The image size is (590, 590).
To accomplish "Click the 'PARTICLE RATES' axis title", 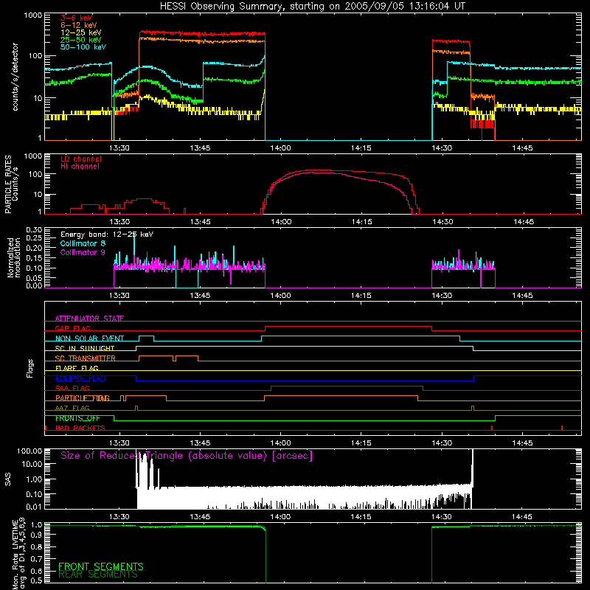I will (8, 184).
